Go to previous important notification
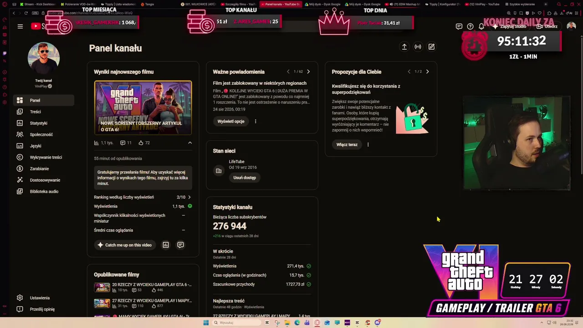The image size is (583, 328). coord(288,72)
